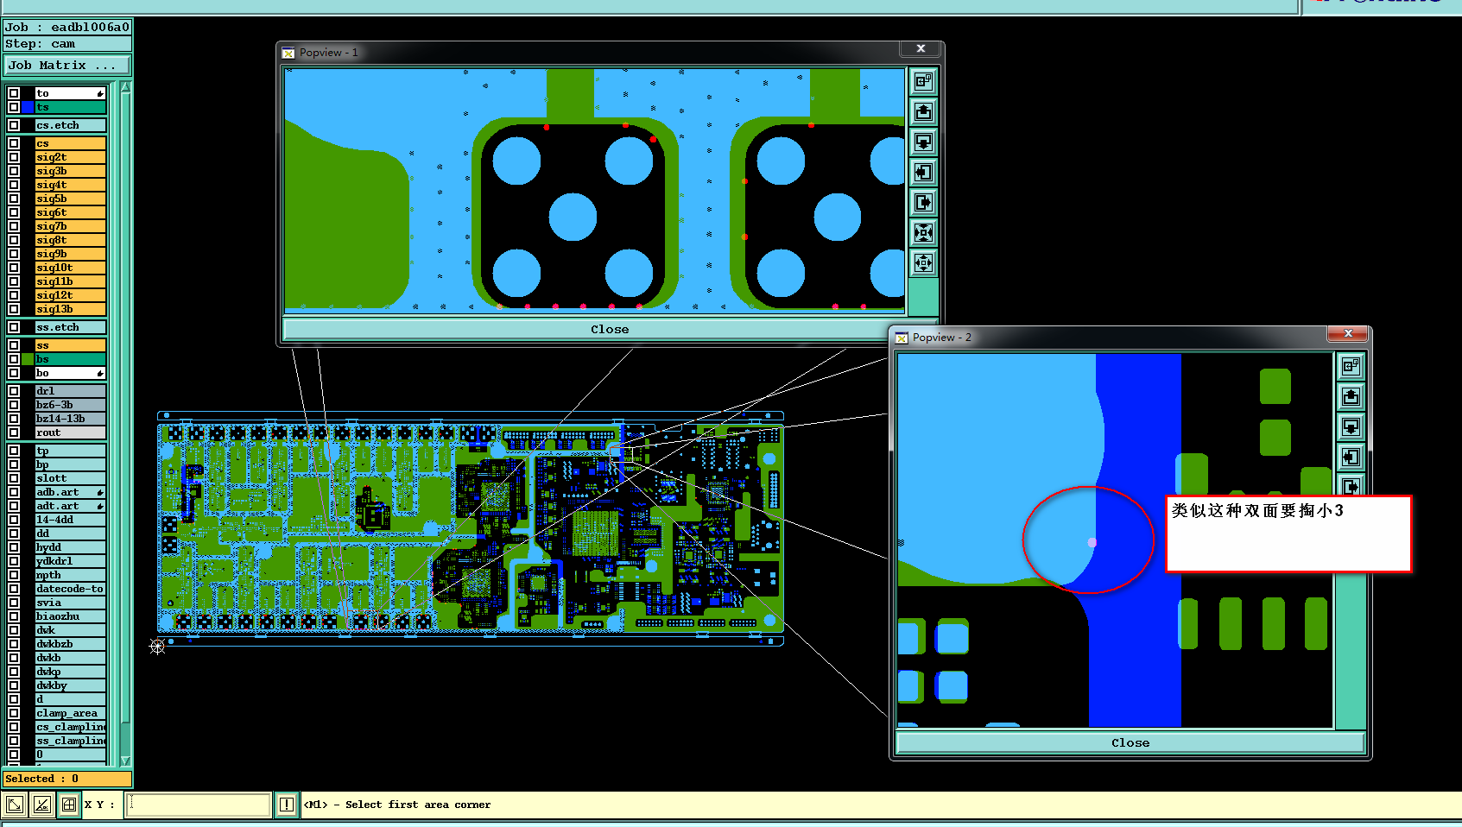Toggle the 'rout' layer checkbox
The height and width of the screenshot is (827, 1462).
(x=14, y=432)
